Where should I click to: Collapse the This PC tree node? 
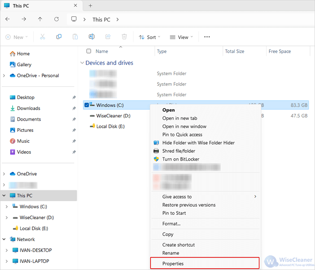click(4, 195)
